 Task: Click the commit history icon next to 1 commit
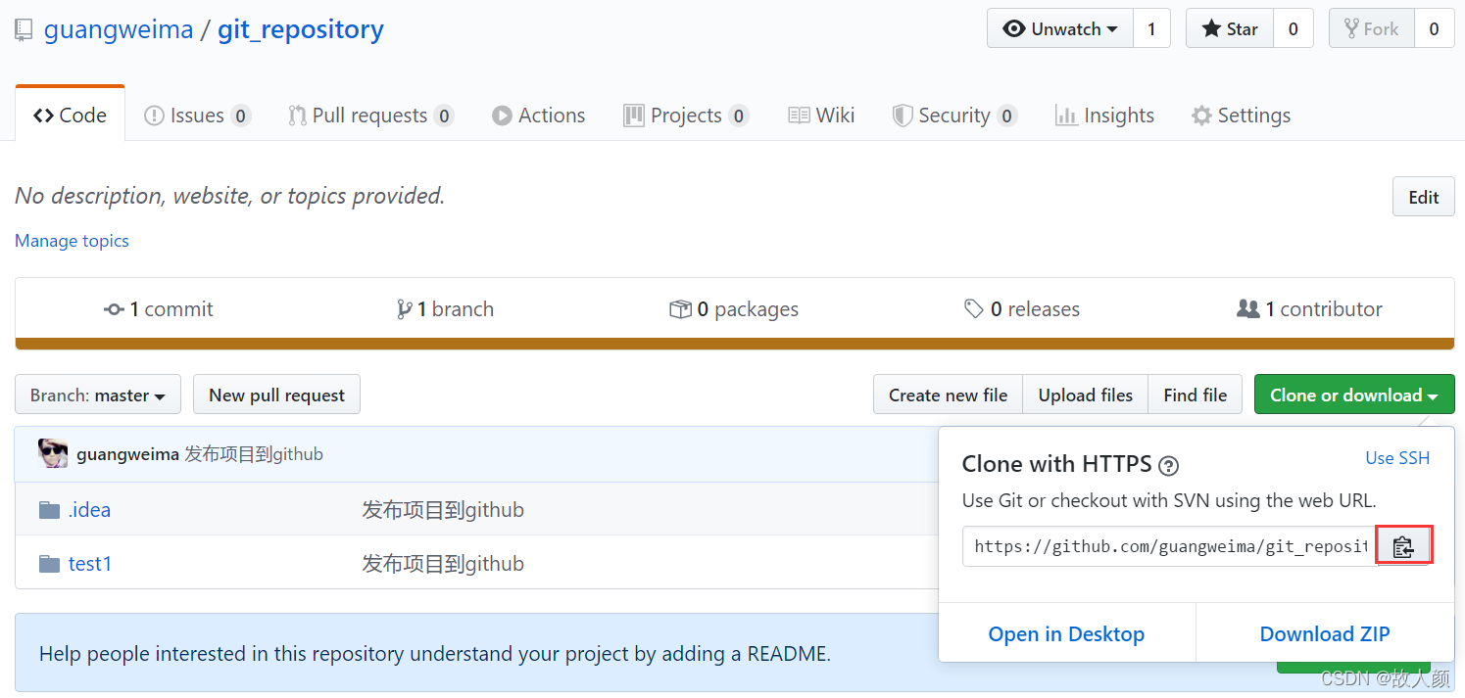pos(114,309)
